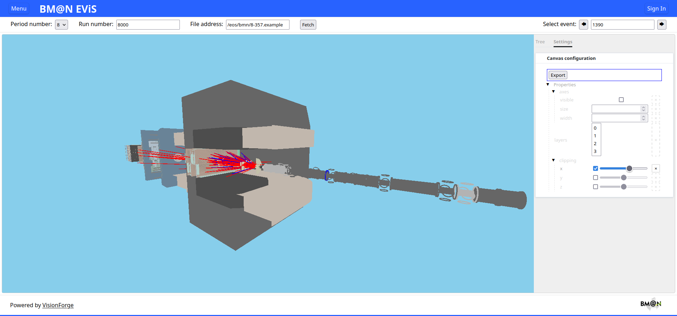
Task: Reset axes visible property with × button
Action: [x=655, y=100]
